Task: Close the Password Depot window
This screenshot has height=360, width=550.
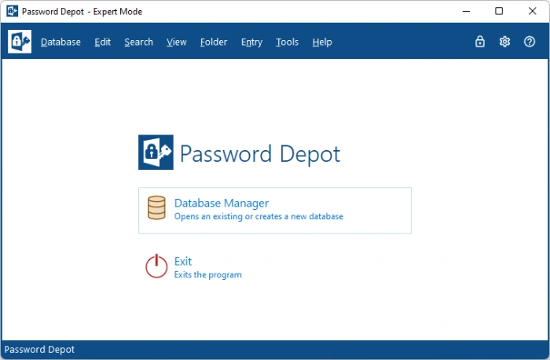Action: 532,11
